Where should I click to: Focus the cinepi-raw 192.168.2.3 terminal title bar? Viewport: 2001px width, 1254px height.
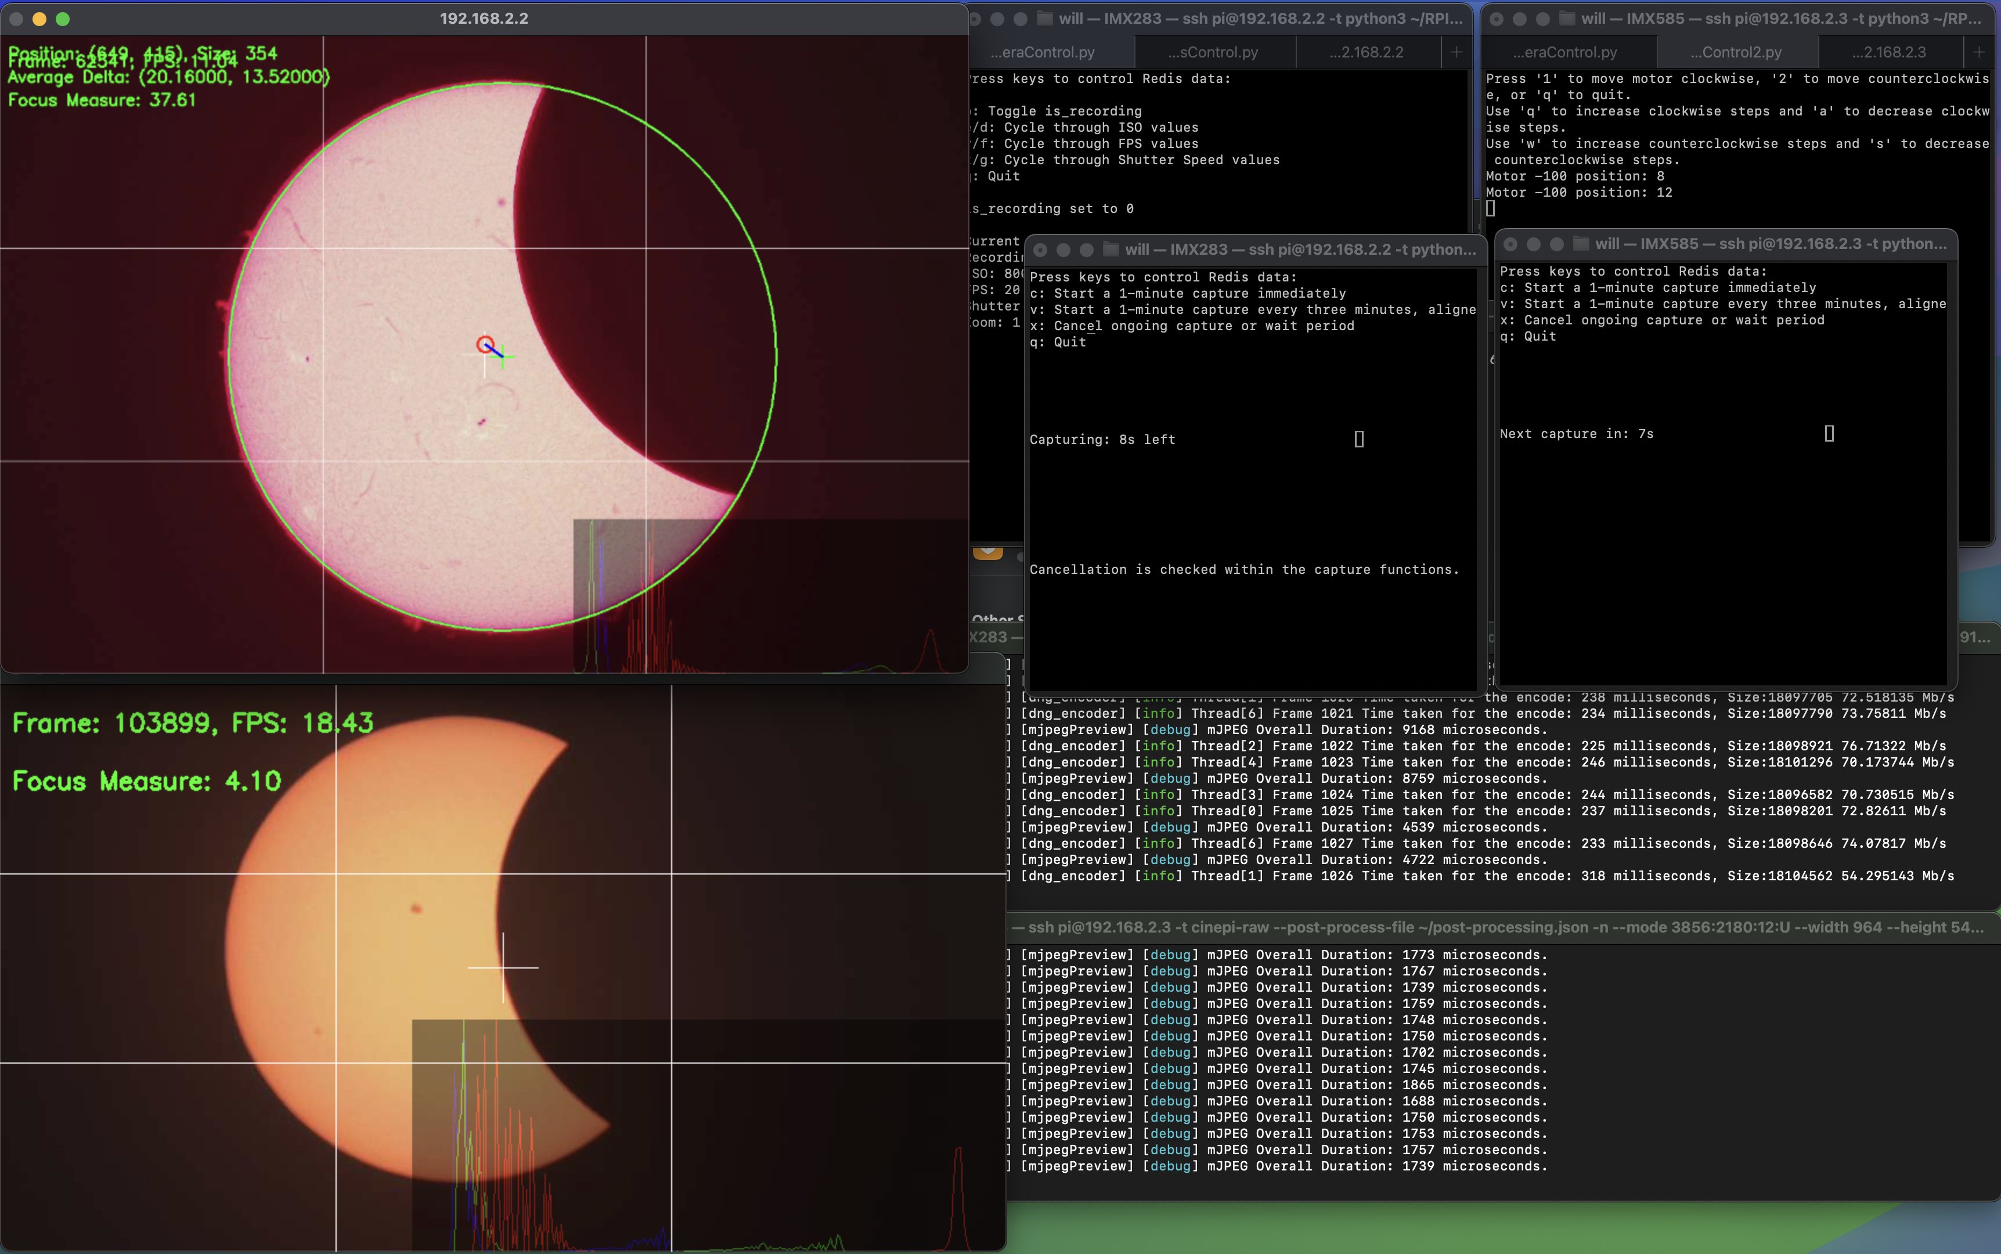point(1504,927)
